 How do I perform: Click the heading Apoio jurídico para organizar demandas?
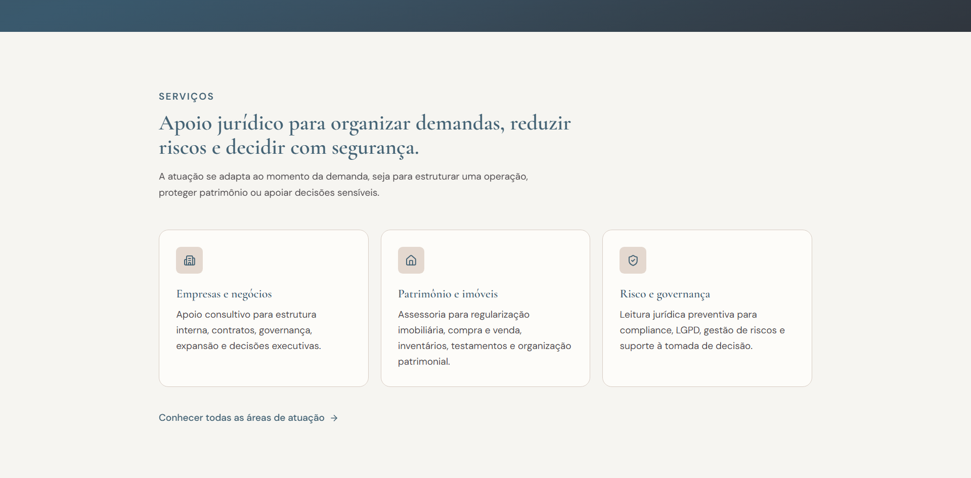(x=365, y=136)
